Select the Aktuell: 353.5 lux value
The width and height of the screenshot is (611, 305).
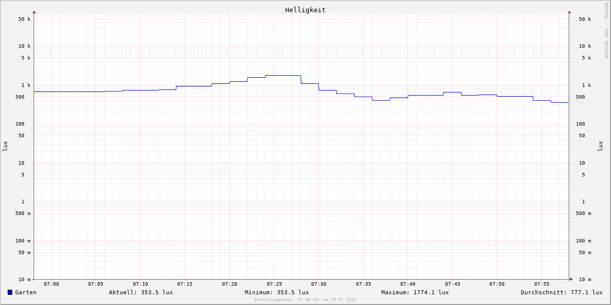[x=141, y=292]
